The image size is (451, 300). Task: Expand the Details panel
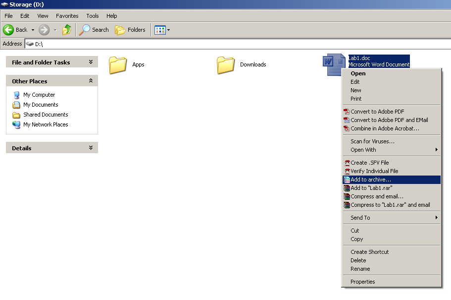pos(91,148)
